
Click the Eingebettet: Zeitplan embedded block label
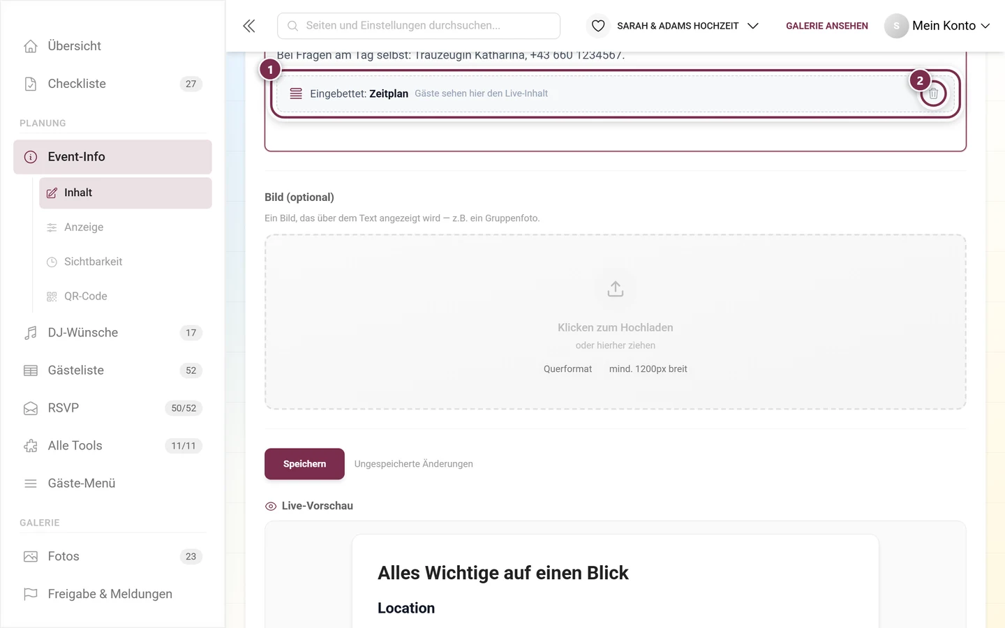coord(359,94)
